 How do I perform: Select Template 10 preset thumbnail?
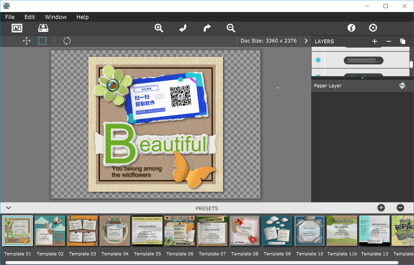[310, 231]
